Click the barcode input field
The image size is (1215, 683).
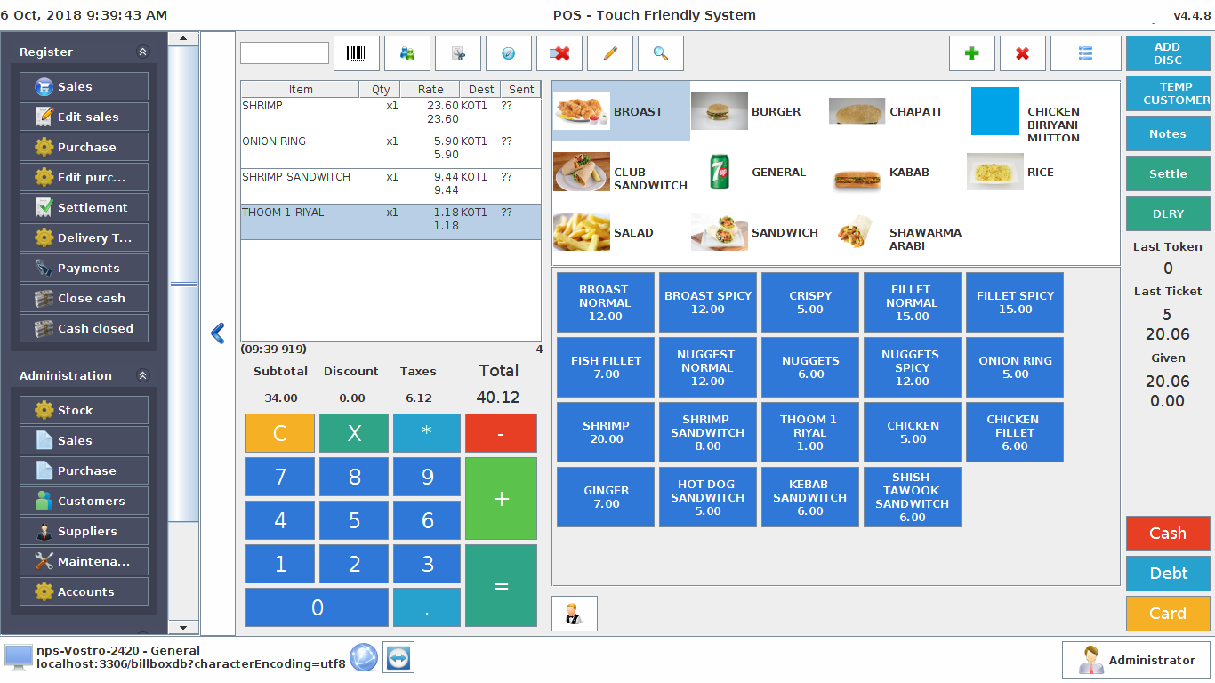pos(285,53)
